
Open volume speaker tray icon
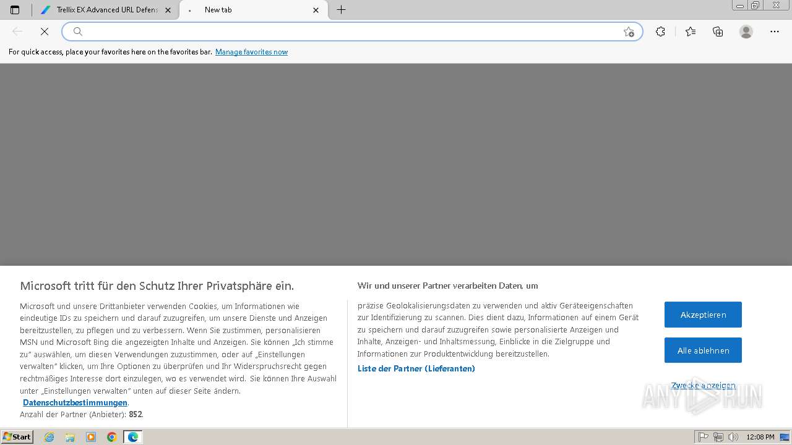click(733, 437)
